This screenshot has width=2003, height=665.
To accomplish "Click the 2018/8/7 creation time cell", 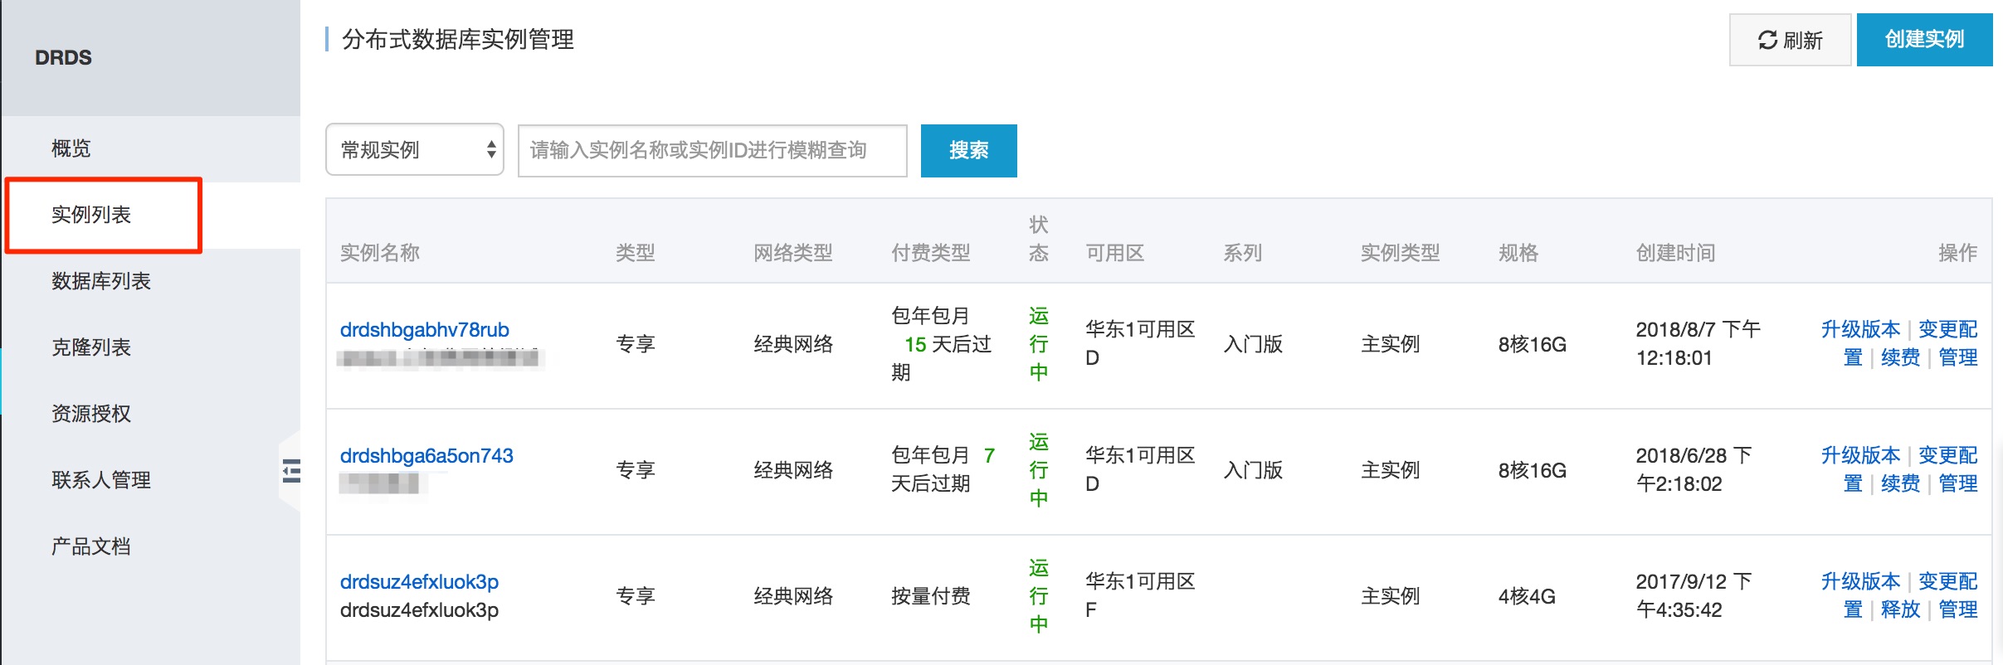I will pyautogui.click(x=1698, y=344).
